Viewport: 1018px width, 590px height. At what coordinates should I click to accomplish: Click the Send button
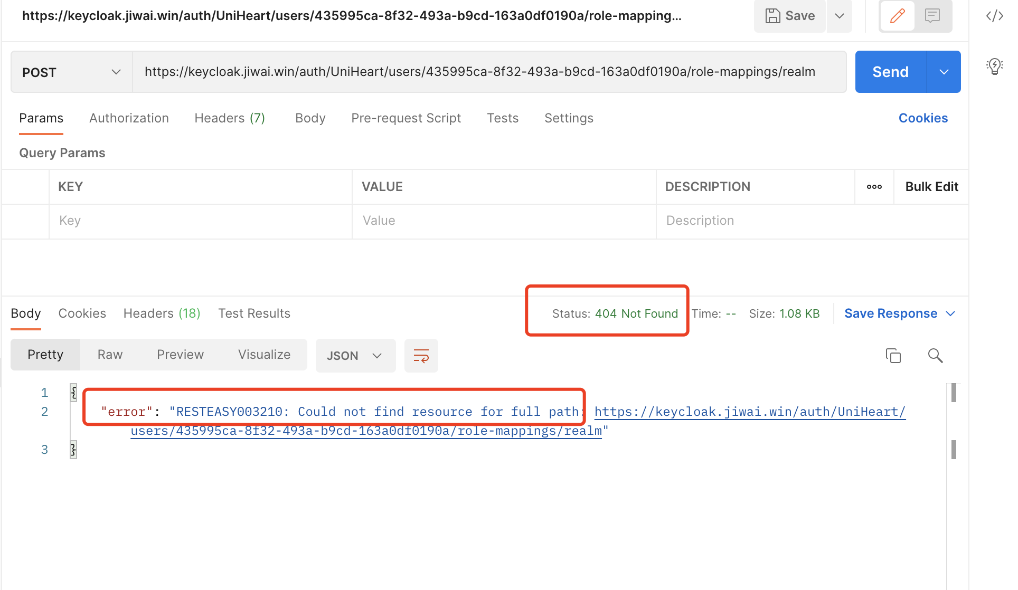[889, 72]
